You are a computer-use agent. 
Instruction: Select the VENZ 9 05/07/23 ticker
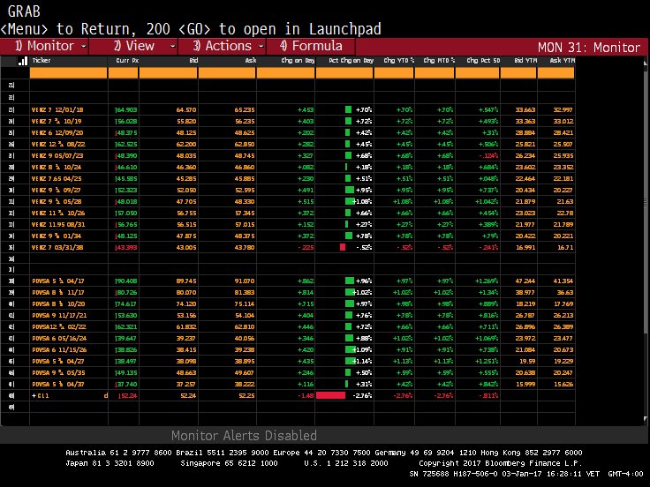point(57,155)
